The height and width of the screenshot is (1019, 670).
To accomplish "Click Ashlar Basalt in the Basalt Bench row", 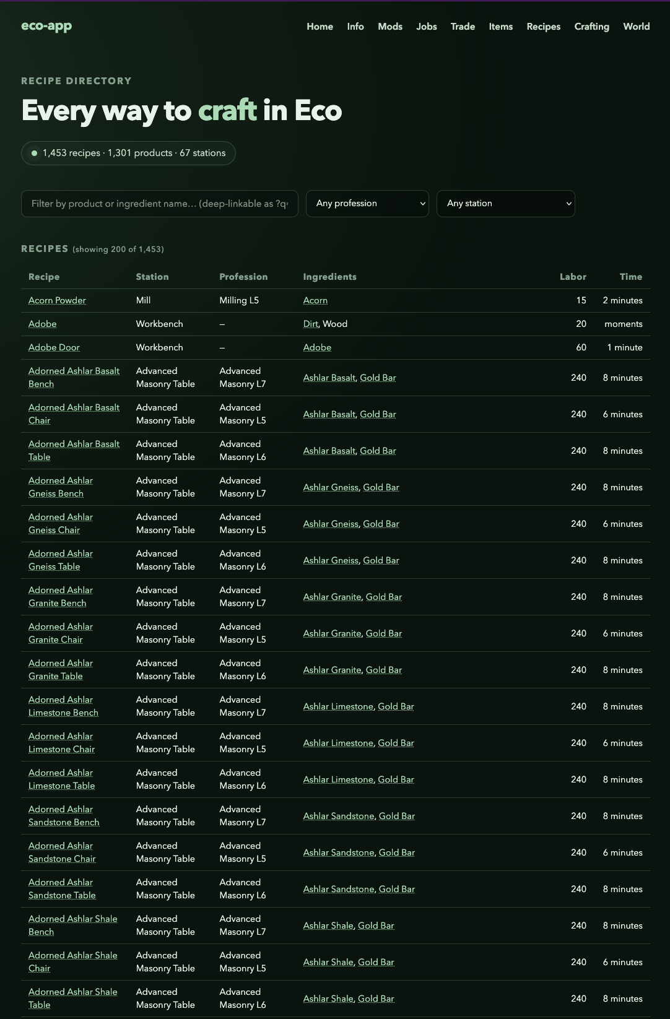I will tap(329, 378).
